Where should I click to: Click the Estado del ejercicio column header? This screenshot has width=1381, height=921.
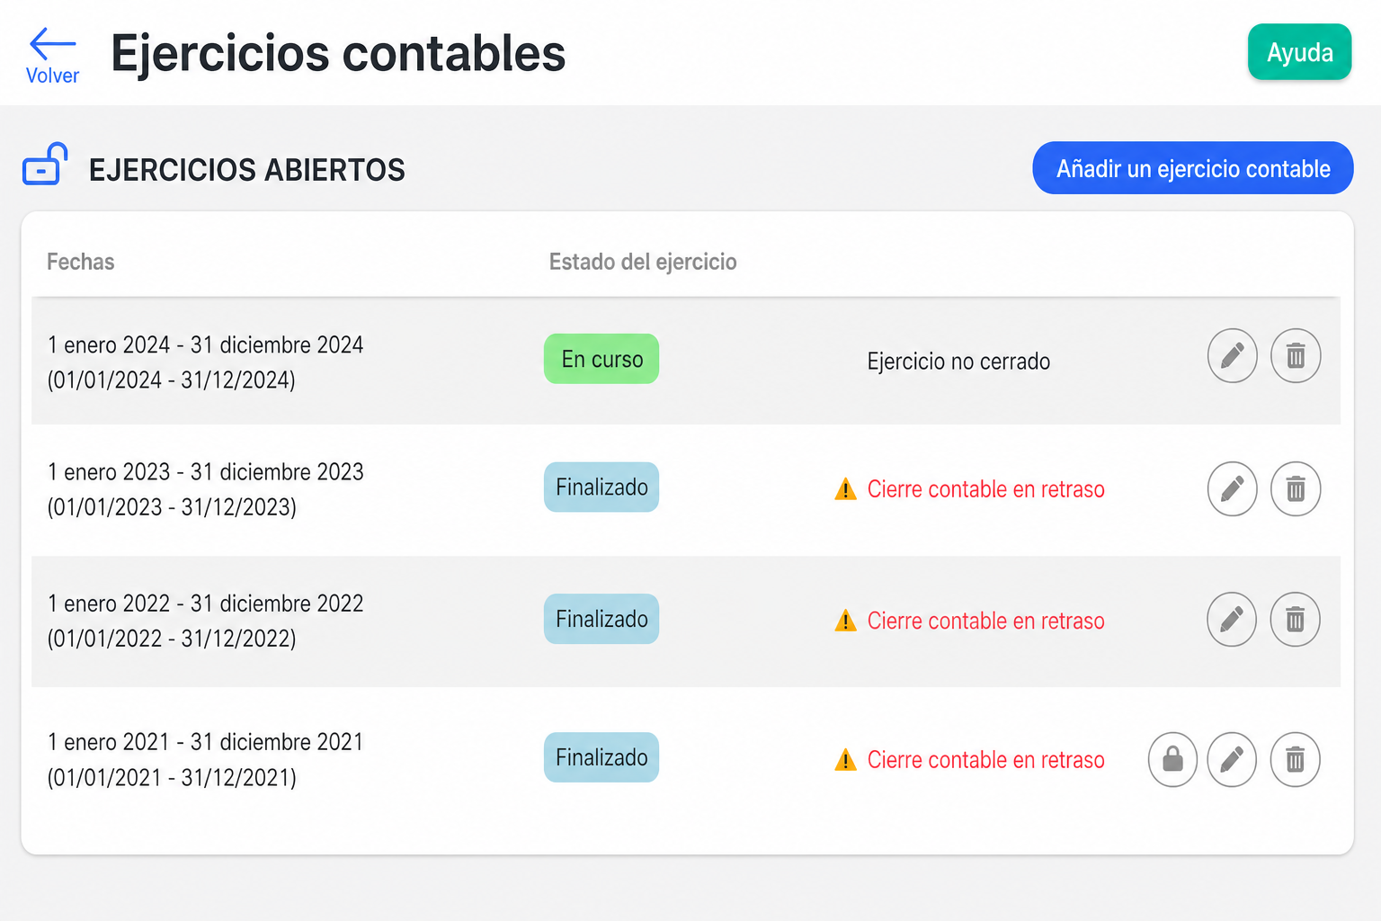click(x=643, y=262)
